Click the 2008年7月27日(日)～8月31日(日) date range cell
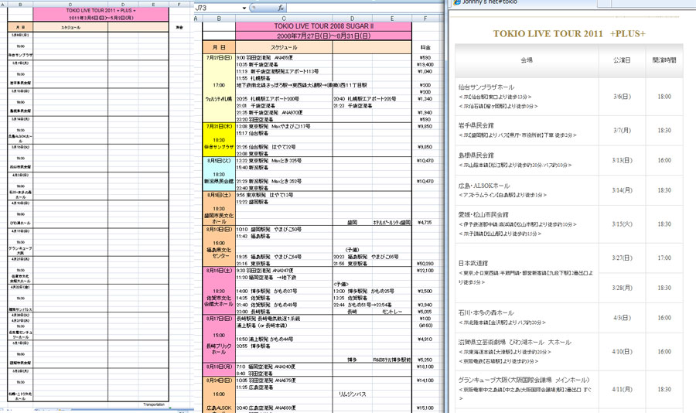The width and height of the screenshot is (696, 413). coord(323,36)
